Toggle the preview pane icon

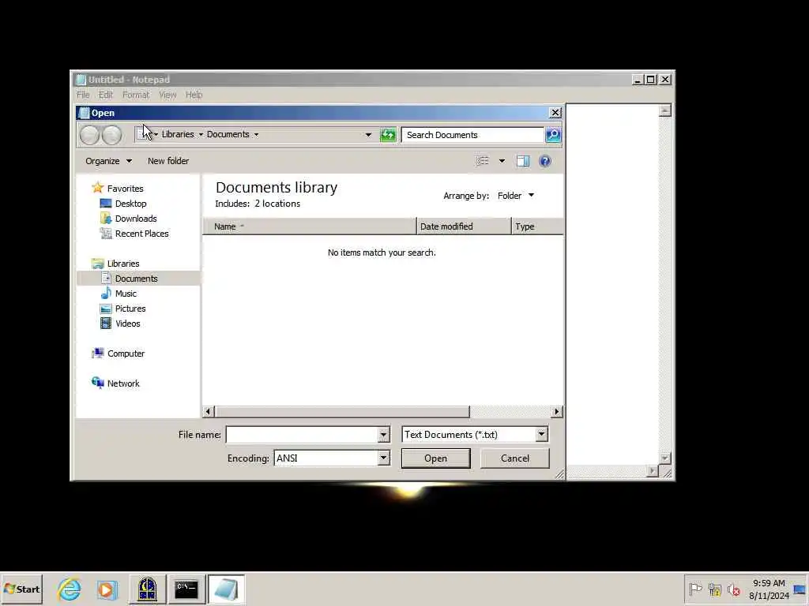(523, 161)
